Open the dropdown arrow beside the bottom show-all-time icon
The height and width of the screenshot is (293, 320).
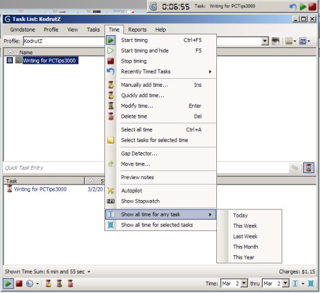[x=302, y=284]
